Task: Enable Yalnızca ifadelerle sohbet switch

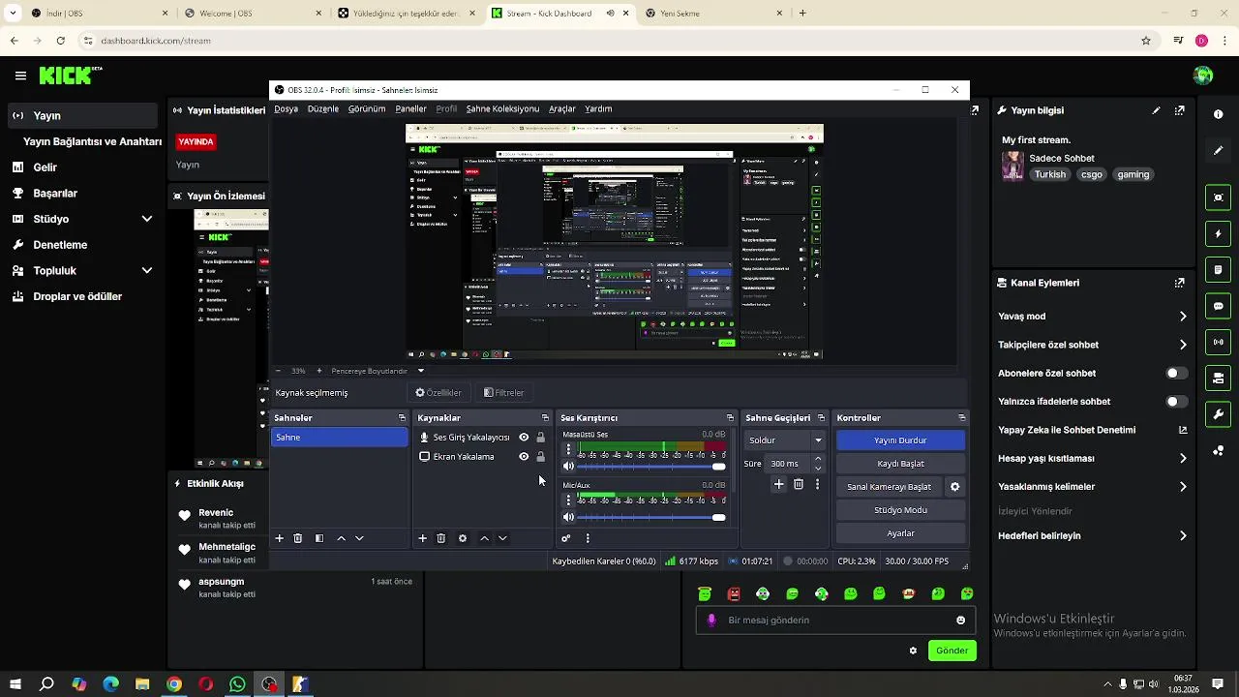Action: coord(1176,401)
